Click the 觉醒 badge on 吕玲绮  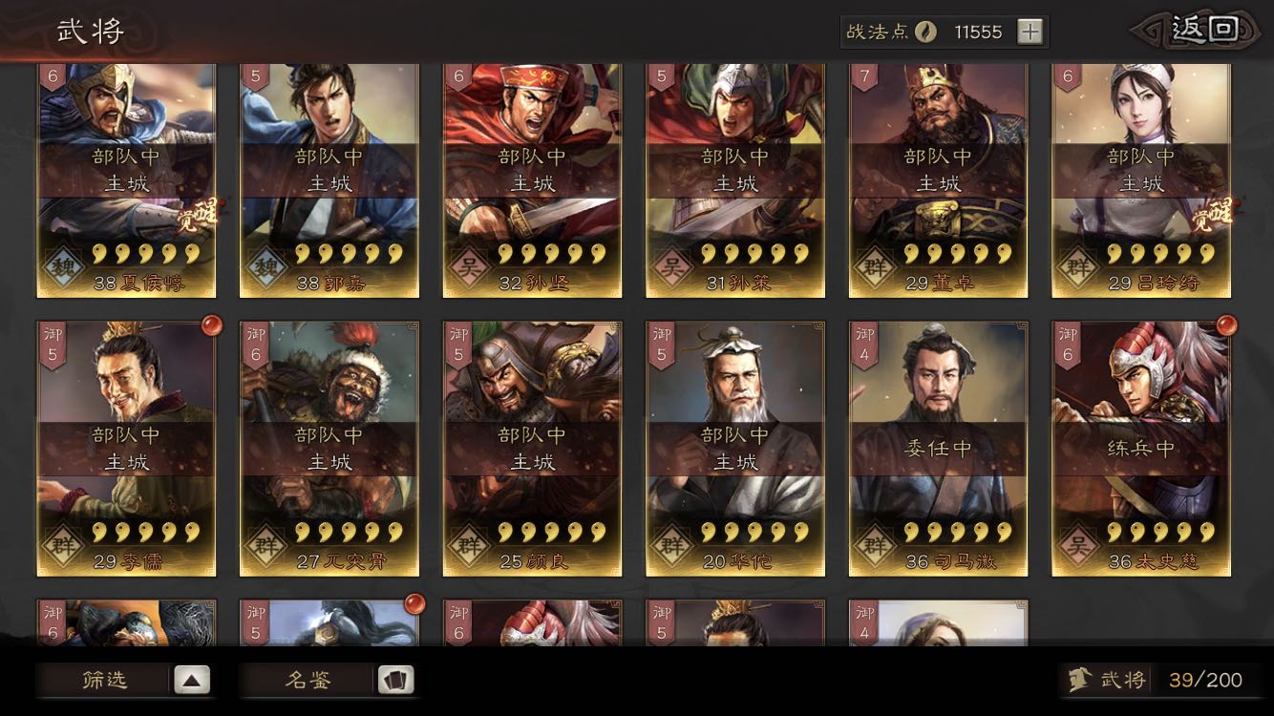1213,218
